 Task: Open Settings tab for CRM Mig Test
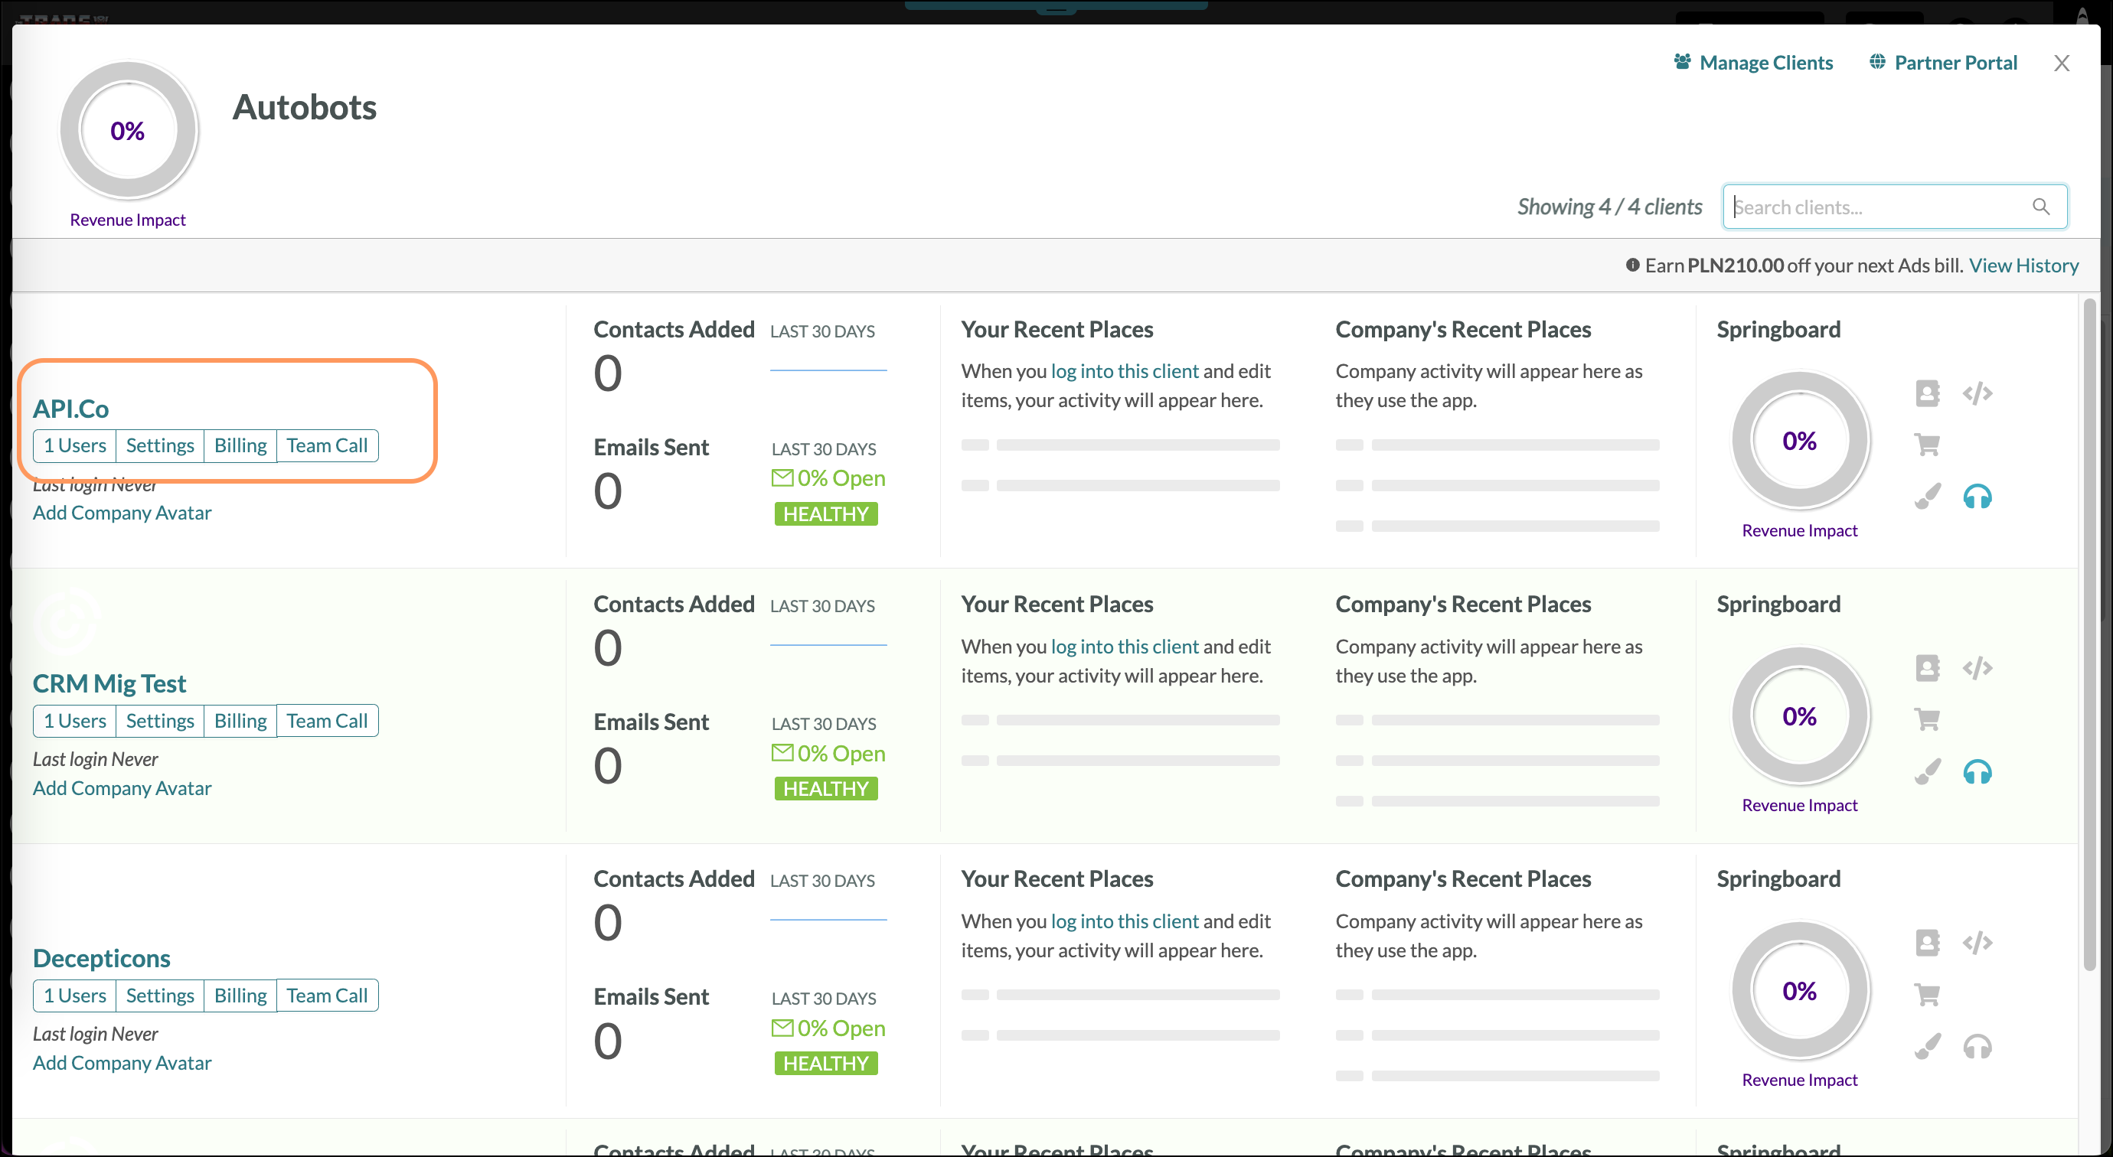(x=160, y=721)
